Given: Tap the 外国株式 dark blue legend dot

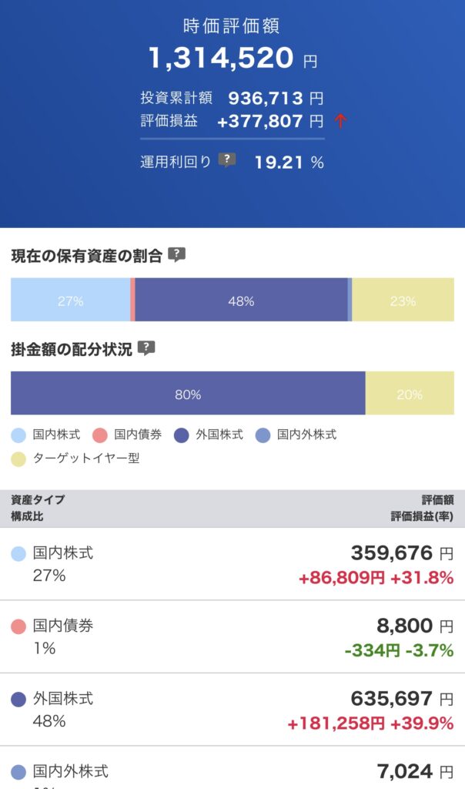Looking at the screenshot, I should point(182,435).
